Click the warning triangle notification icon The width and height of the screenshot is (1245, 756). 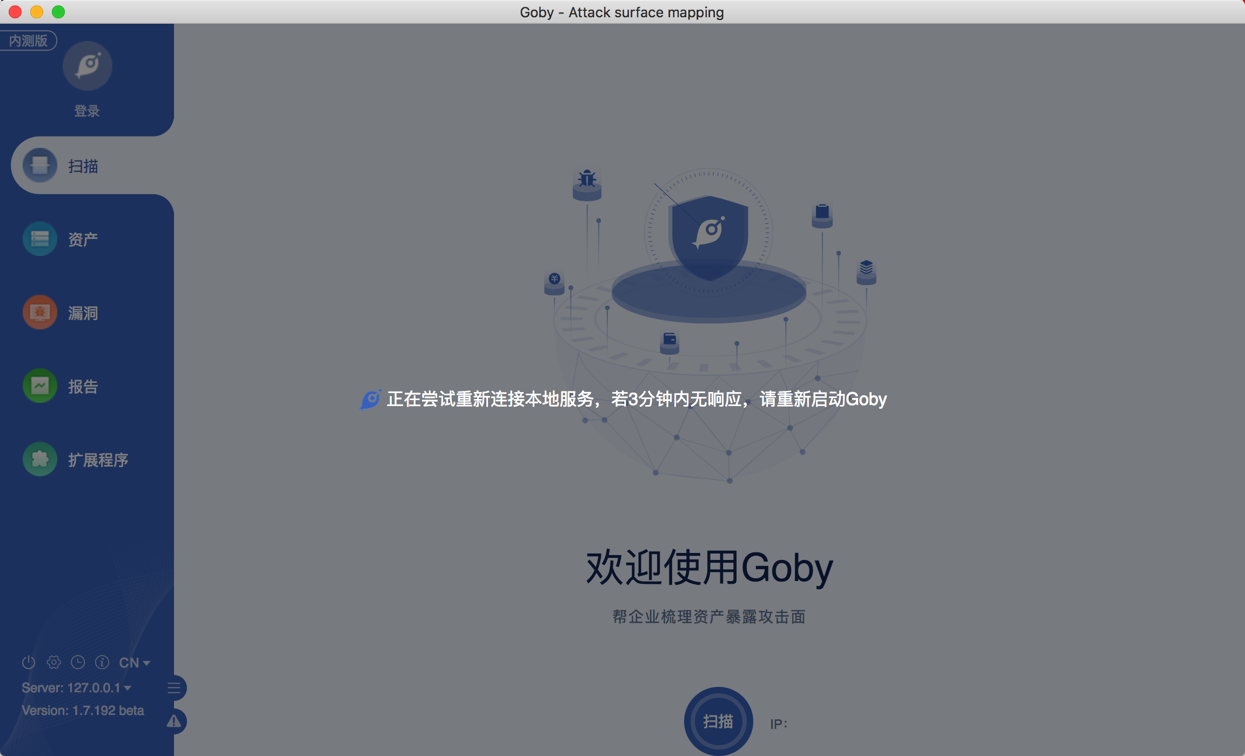(174, 721)
